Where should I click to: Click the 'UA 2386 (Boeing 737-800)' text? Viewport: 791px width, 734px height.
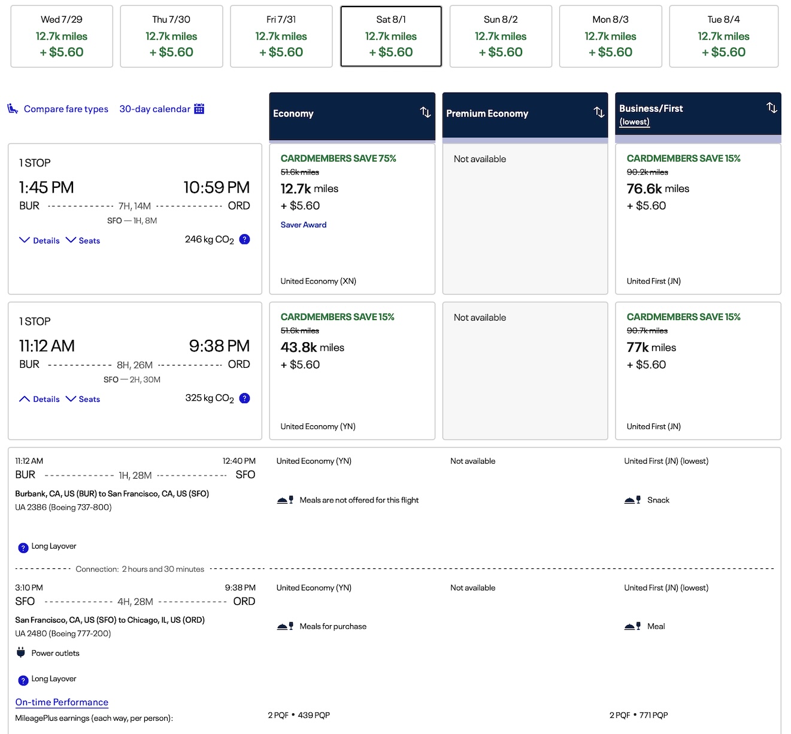pyautogui.click(x=63, y=507)
